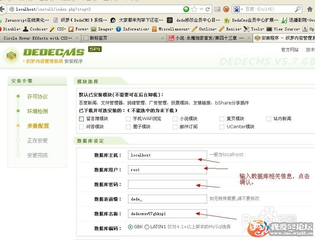The height and width of the screenshot is (240, 315).
Task: Open the 大家都来列举下还在 bookmark
Action: (137, 20)
